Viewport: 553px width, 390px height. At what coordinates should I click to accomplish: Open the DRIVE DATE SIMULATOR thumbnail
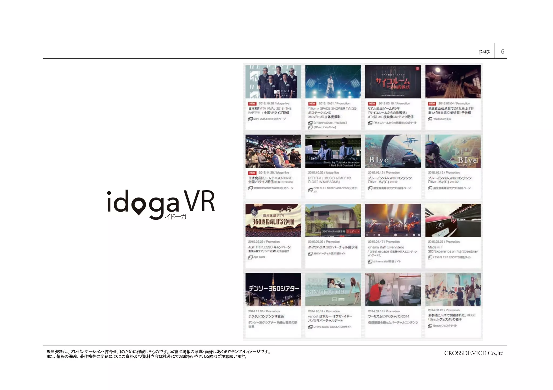pos(333,289)
